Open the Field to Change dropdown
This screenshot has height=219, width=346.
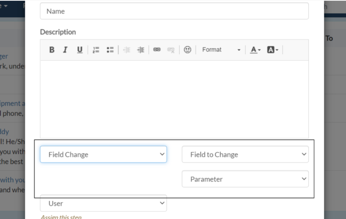click(245, 154)
